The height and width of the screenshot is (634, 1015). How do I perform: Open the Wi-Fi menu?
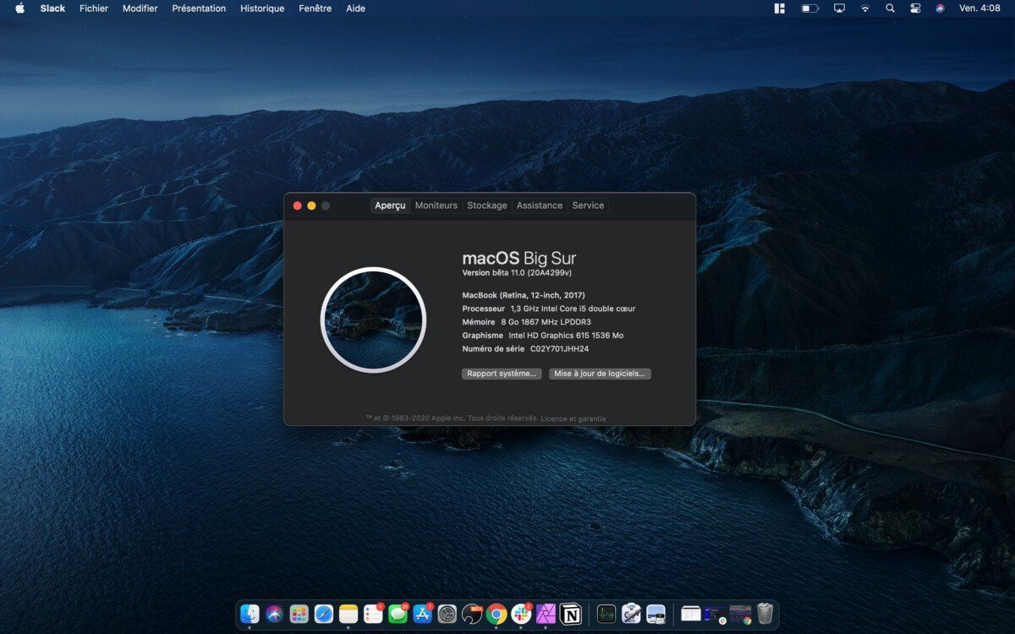click(x=864, y=8)
